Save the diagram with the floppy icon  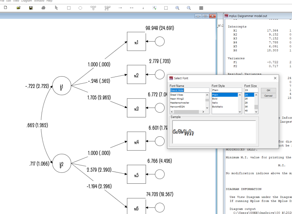click(x=31, y=8)
